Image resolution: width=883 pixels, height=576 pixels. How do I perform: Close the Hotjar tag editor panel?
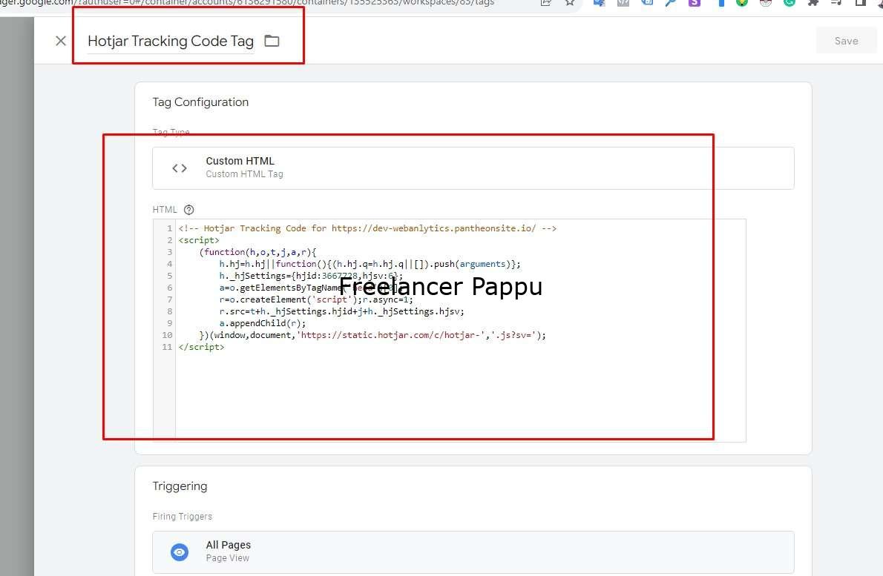click(x=61, y=41)
